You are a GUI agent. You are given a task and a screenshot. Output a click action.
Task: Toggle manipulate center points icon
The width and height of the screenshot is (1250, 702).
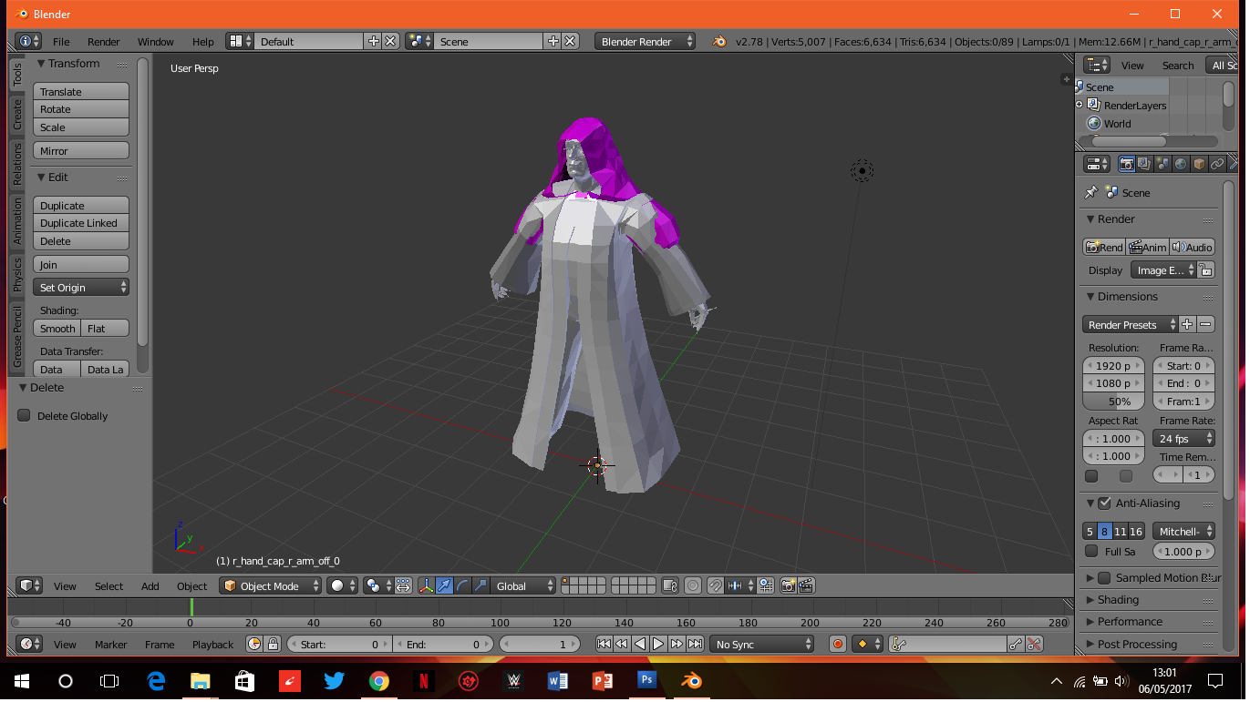pyautogui.click(x=403, y=586)
